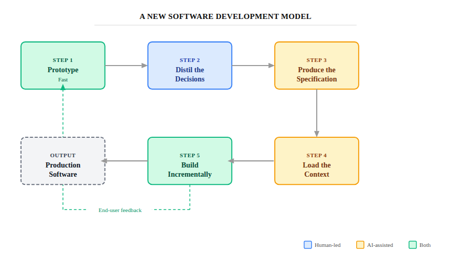The width and height of the screenshot is (451, 273).
Task: Click arrowhead pointing into Step 5 box
Action: pyautogui.click(x=231, y=161)
